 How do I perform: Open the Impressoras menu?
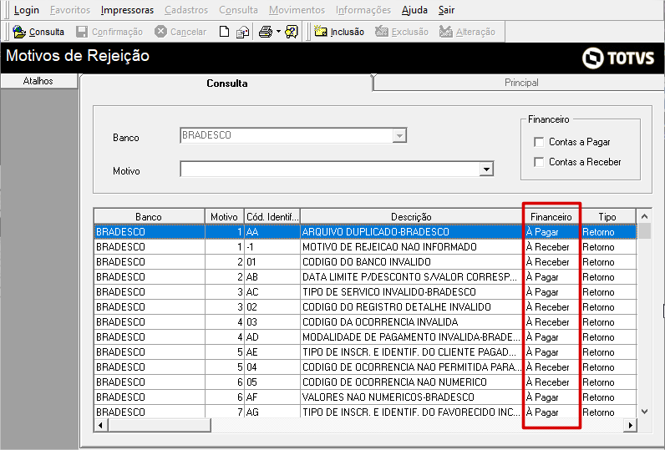coord(127,10)
